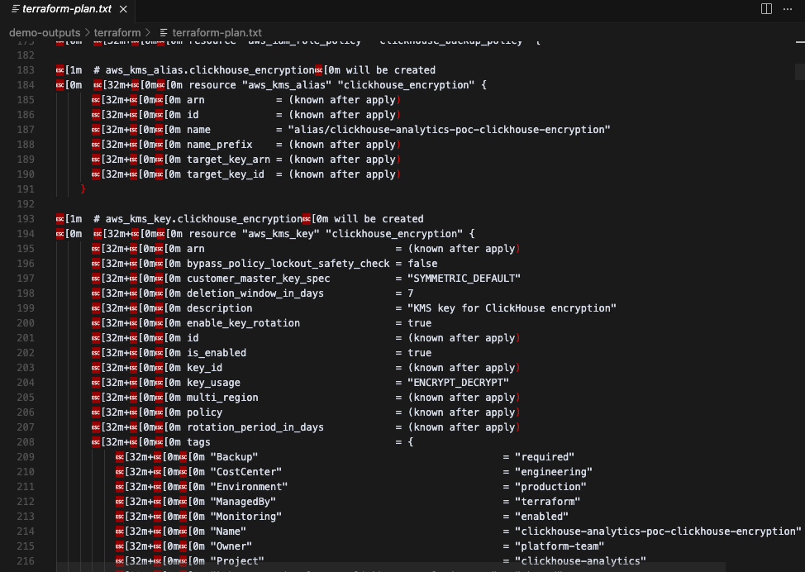
Task: Click the "rotation_period_in_days" attribute
Action: click(255, 427)
